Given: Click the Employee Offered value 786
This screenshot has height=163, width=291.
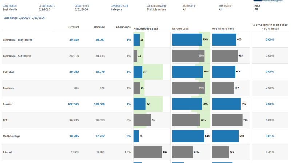Looking at the screenshot, I should pos(76,88).
